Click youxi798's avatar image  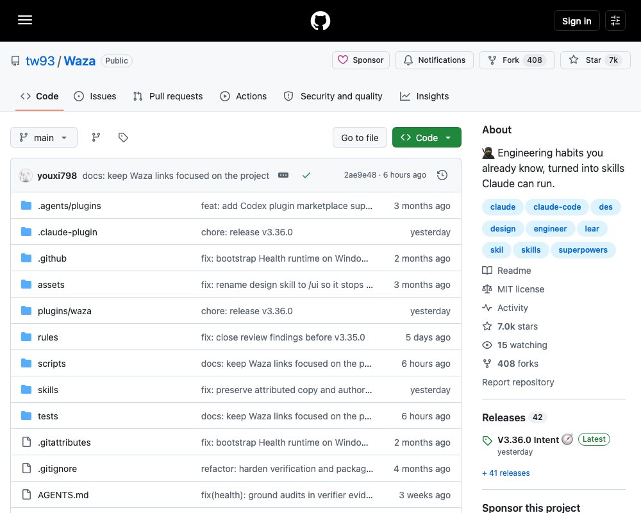click(26, 176)
